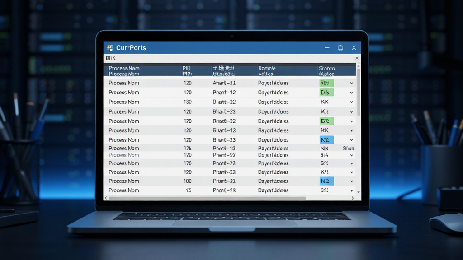Click the scroll-down arrow of the list

pyautogui.click(x=359, y=192)
